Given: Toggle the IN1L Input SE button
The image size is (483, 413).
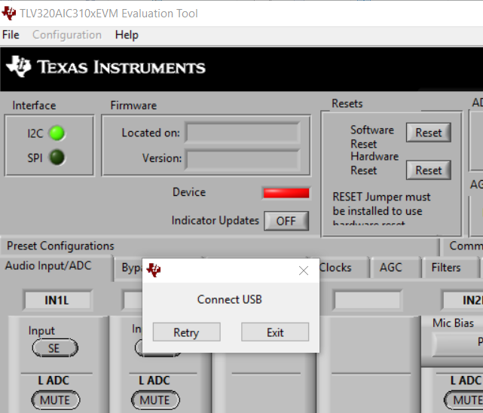Looking at the screenshot, I should point(55,348).
